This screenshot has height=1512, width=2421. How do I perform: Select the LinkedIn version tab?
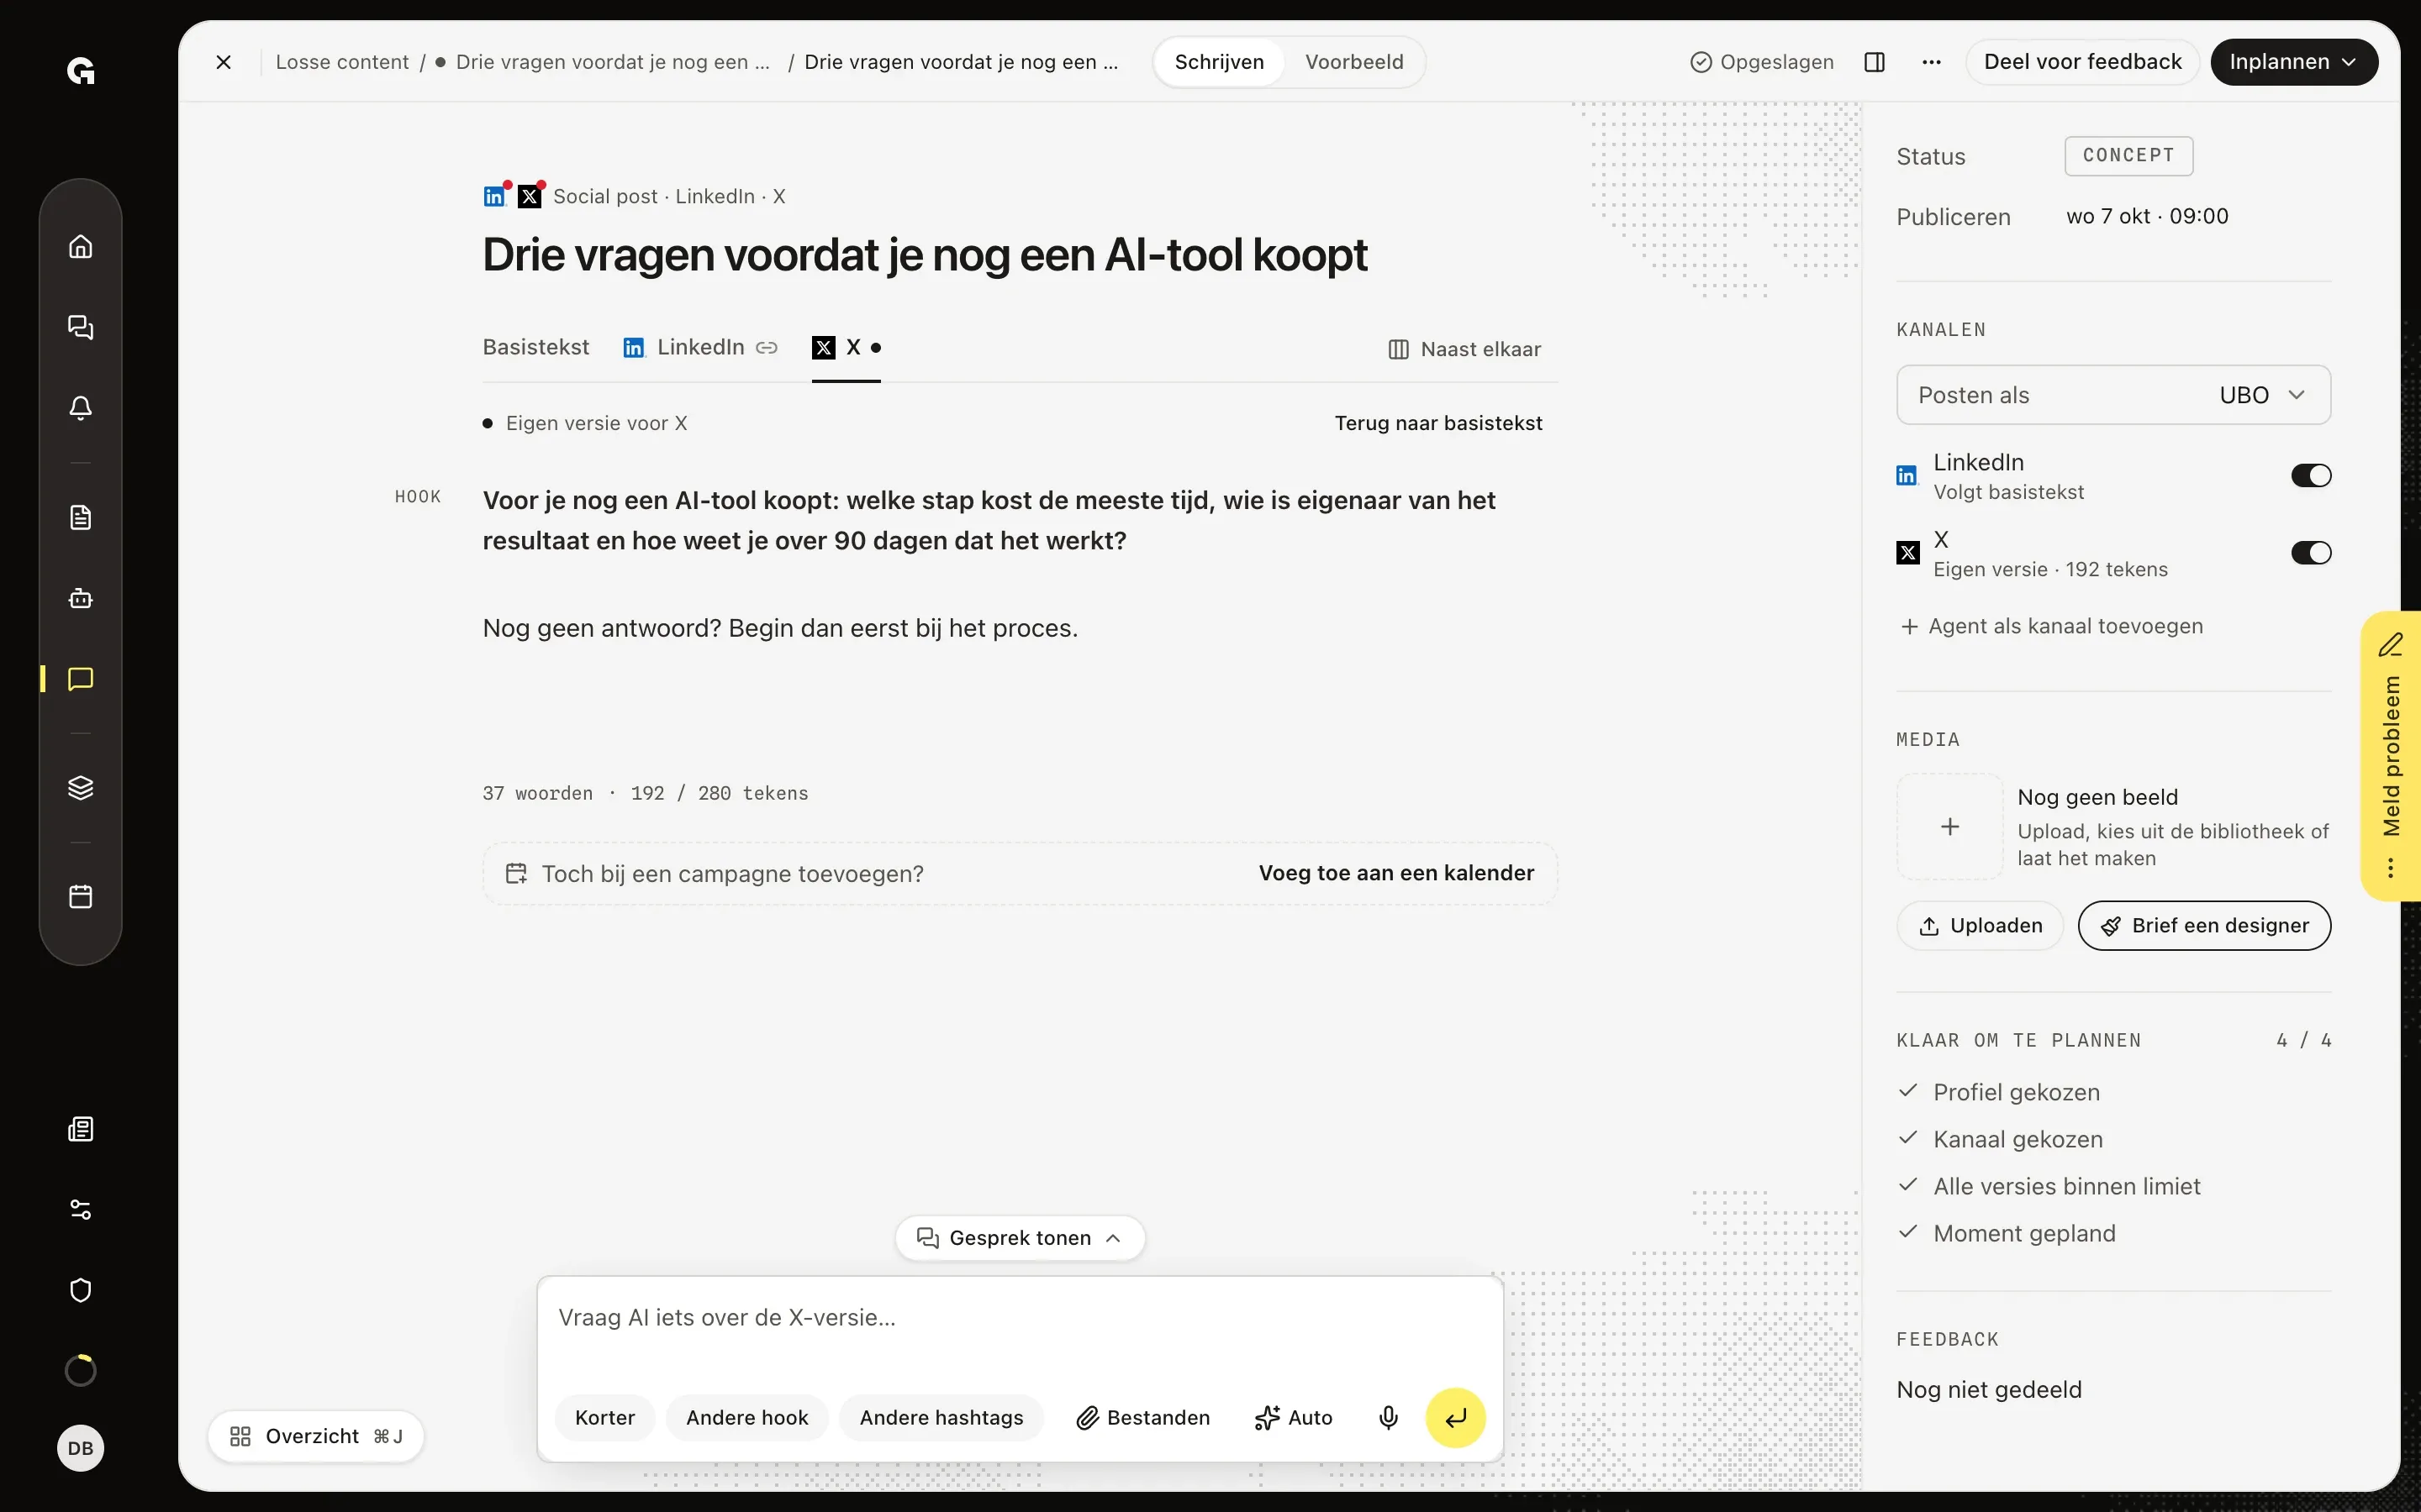(700, 347)
